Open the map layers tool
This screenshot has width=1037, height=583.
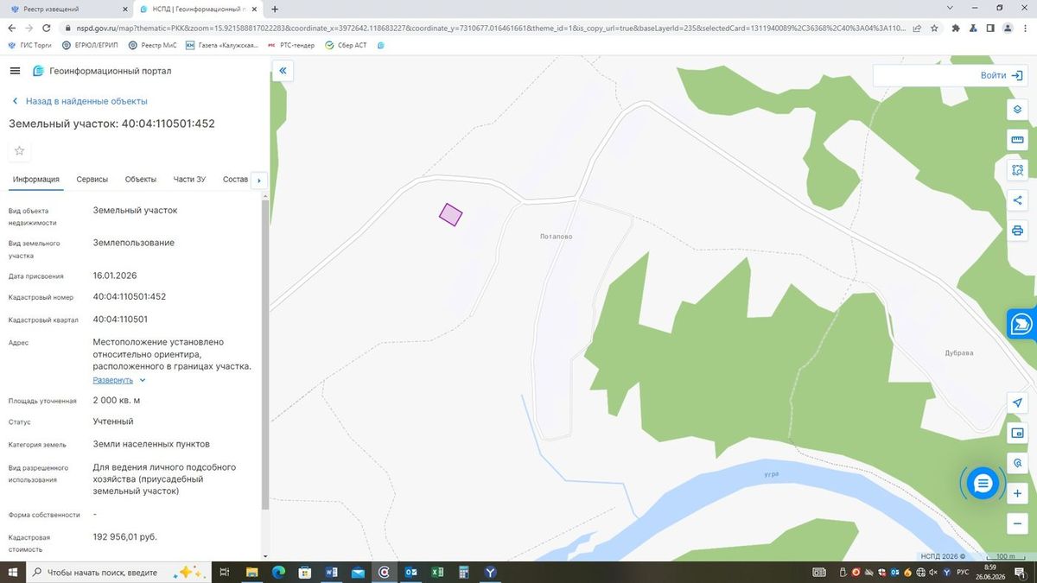coord(1017,110)
